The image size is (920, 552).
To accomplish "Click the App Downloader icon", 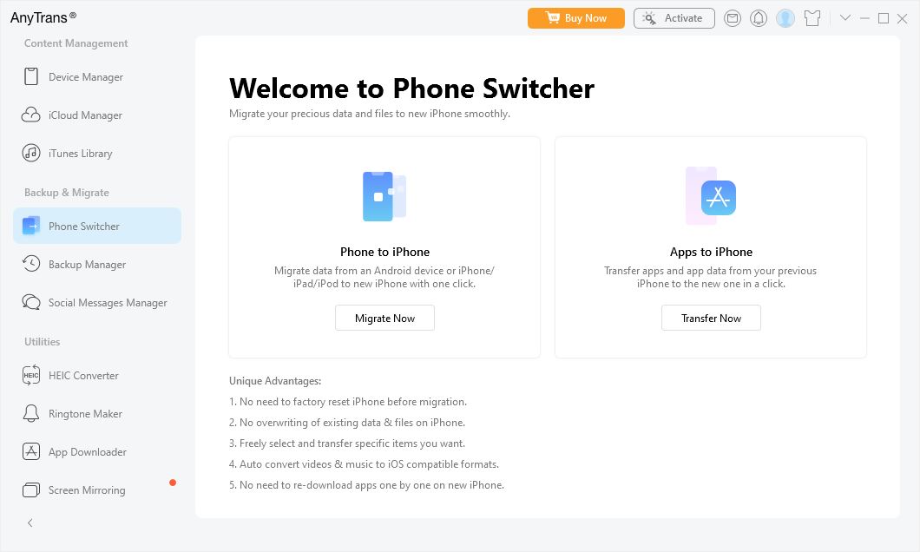I will (31, 451).
